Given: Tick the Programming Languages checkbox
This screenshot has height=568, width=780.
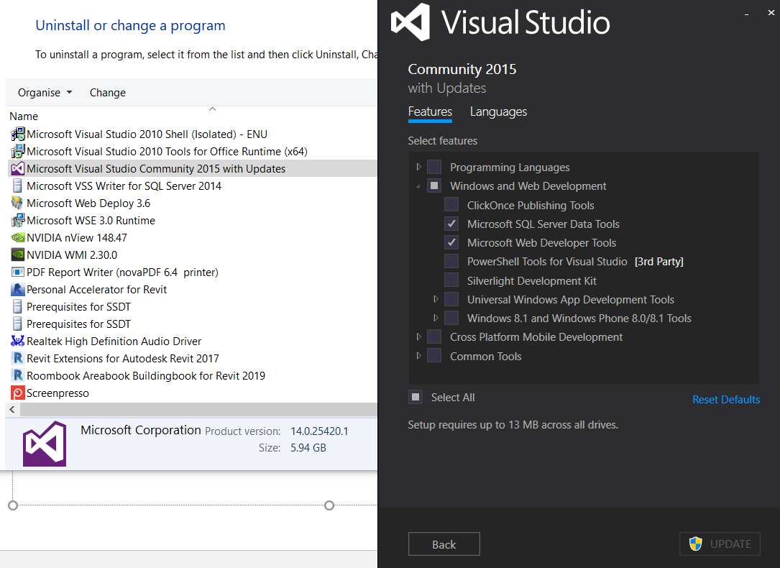Looking at the screenshot, I should pyautogui.click(x=434, y=167).
